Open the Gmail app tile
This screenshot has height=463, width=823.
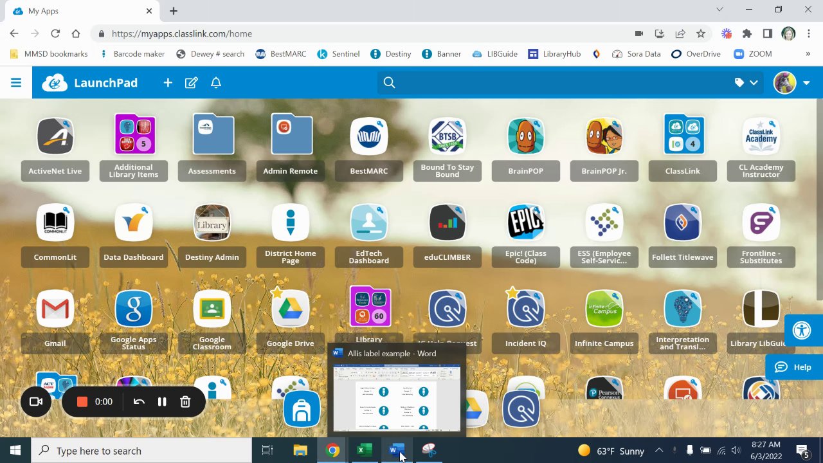[55, 309]
